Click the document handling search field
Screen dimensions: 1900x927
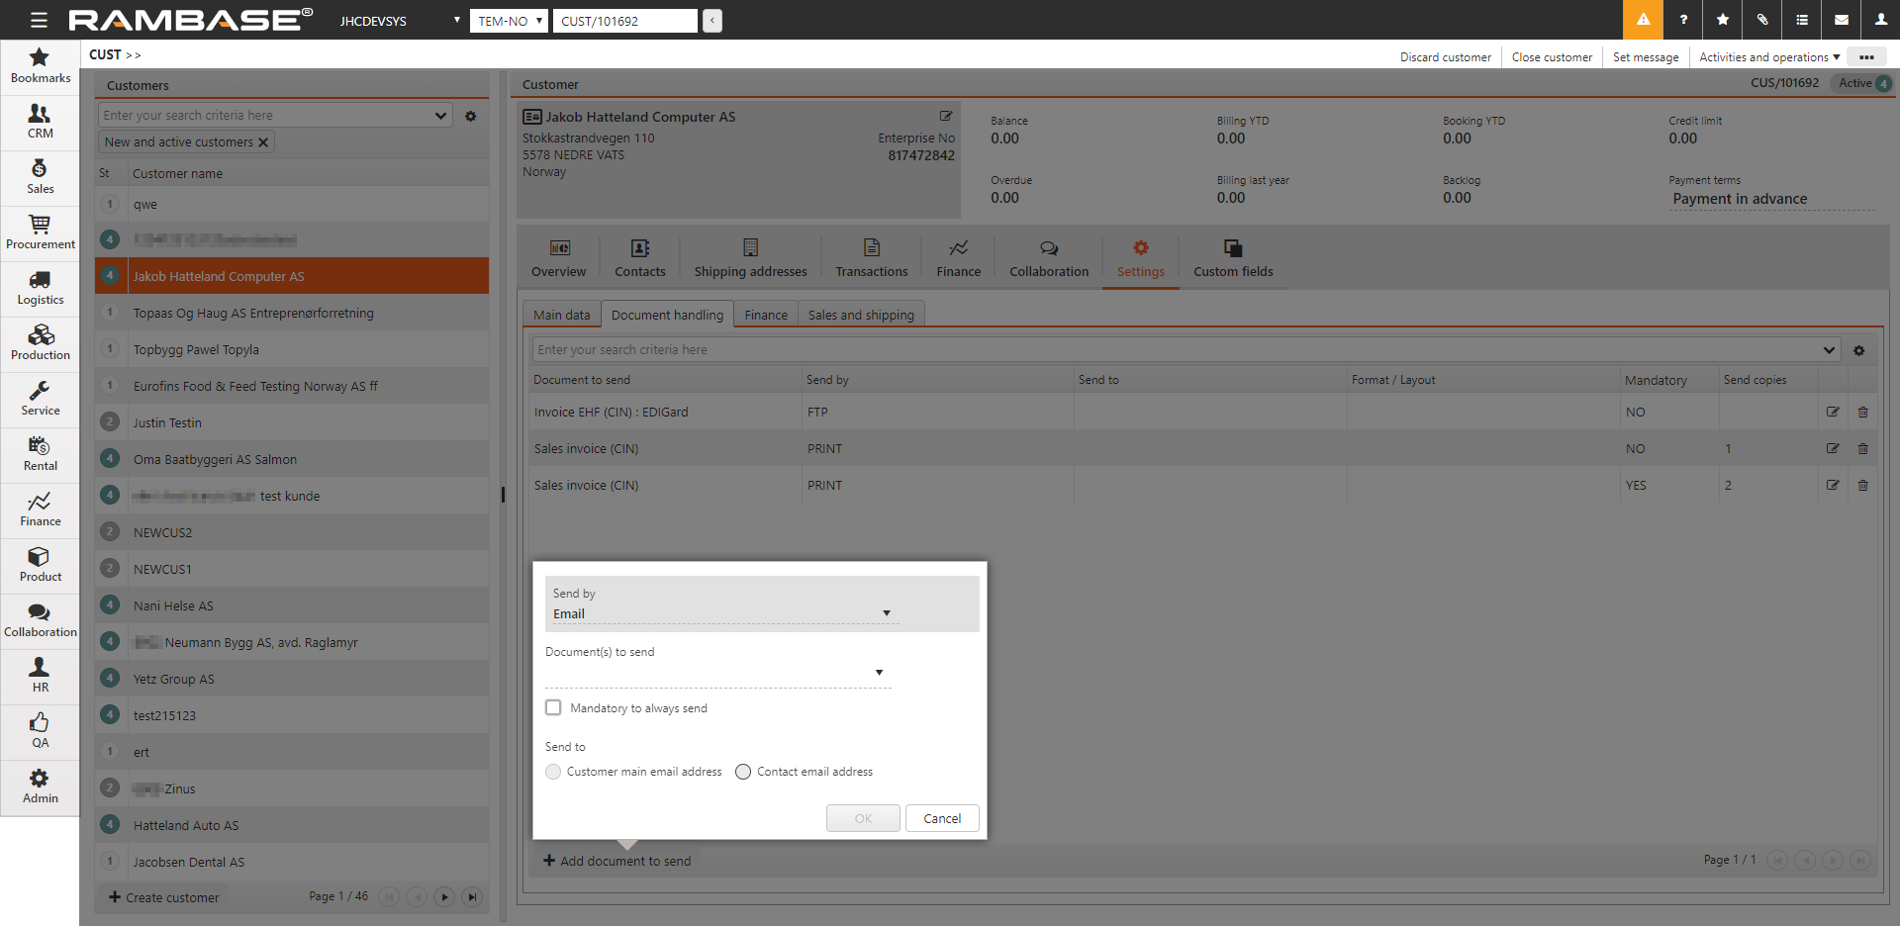click(x=1178, y=350)
